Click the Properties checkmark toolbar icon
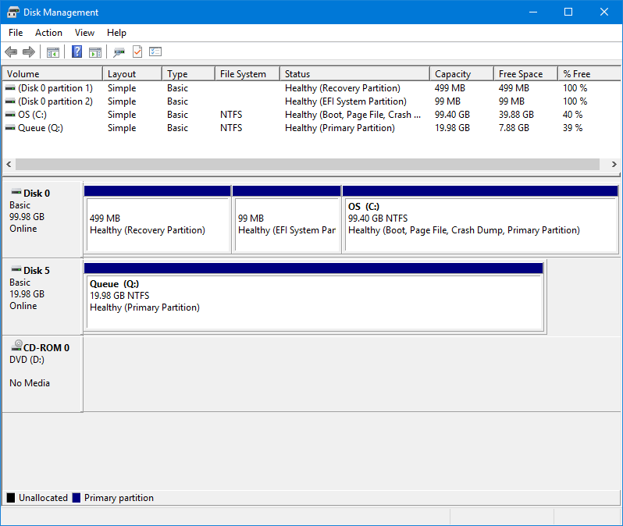Viewport: 623px width, 526px height. pos(137,52)
